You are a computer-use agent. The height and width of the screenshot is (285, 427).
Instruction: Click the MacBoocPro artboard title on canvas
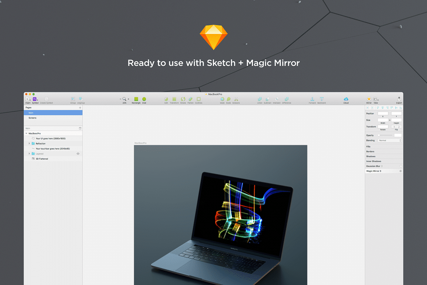141,143
